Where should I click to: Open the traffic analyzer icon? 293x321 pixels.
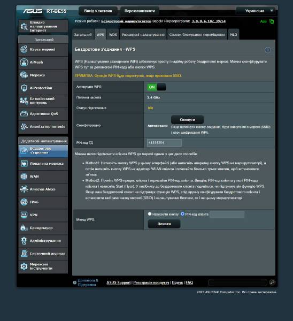coord(24,126)
